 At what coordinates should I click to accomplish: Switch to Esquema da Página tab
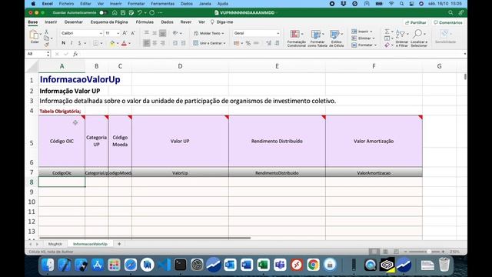pos(109,22)
